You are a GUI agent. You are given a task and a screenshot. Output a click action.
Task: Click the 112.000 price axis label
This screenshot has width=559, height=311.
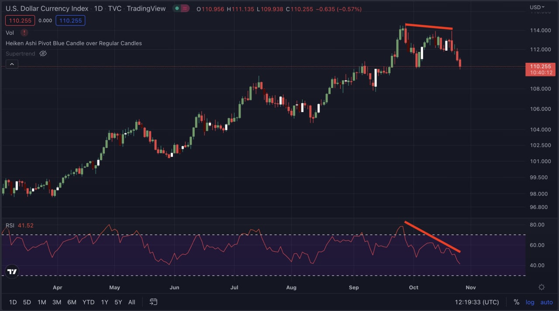[x=540, y=49]
